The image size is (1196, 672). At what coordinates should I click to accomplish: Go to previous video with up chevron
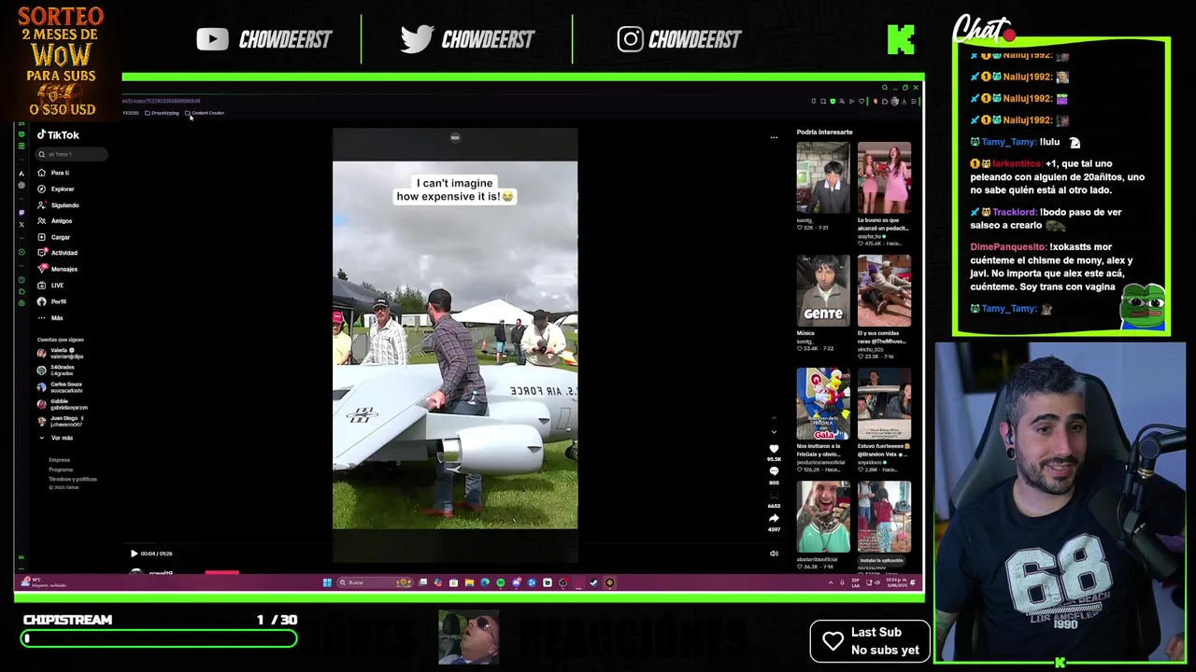click(774, 418)
